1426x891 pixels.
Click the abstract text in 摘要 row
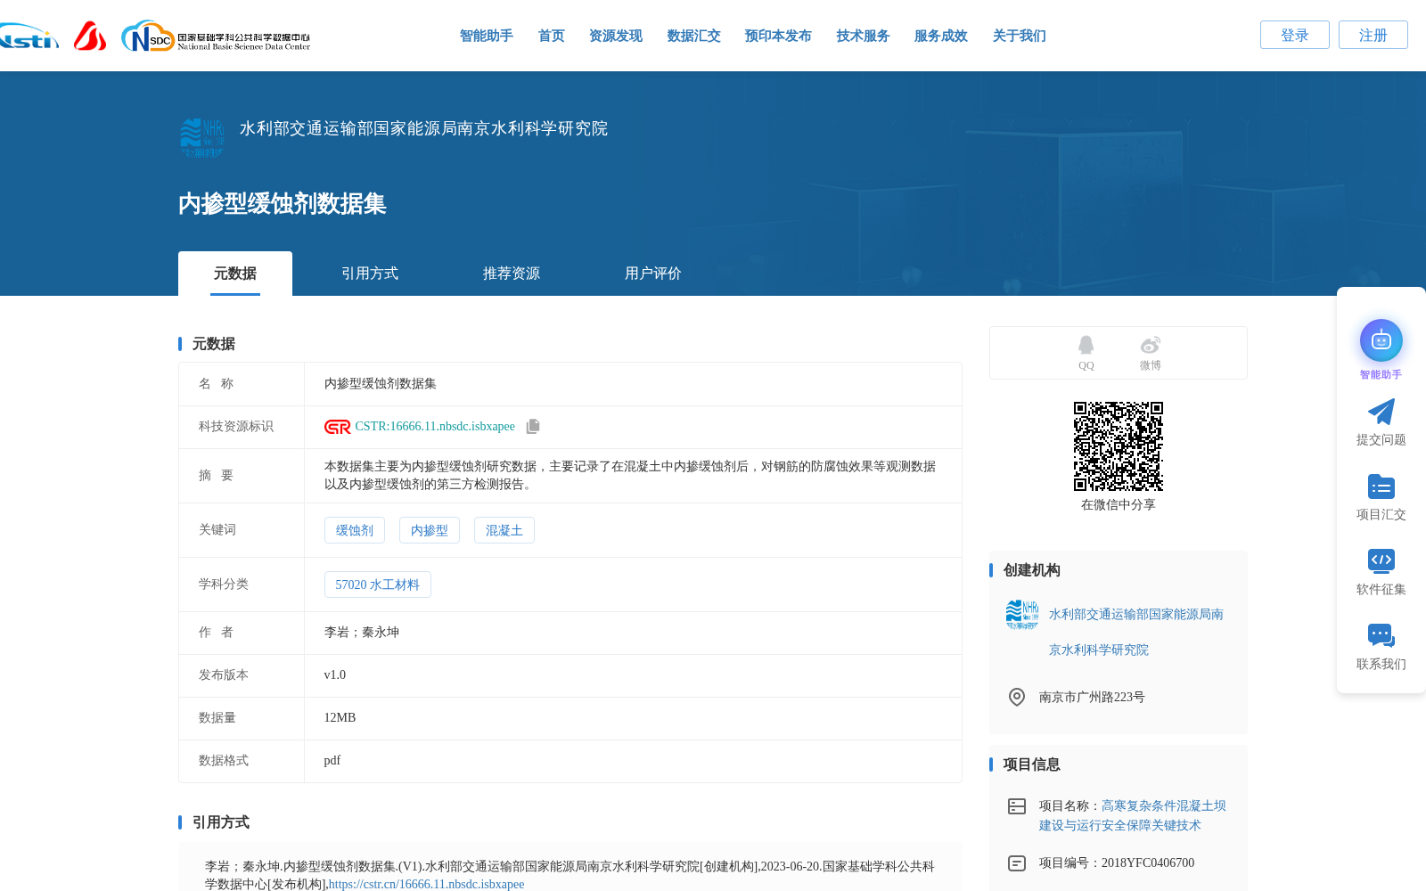click(630, 476)
